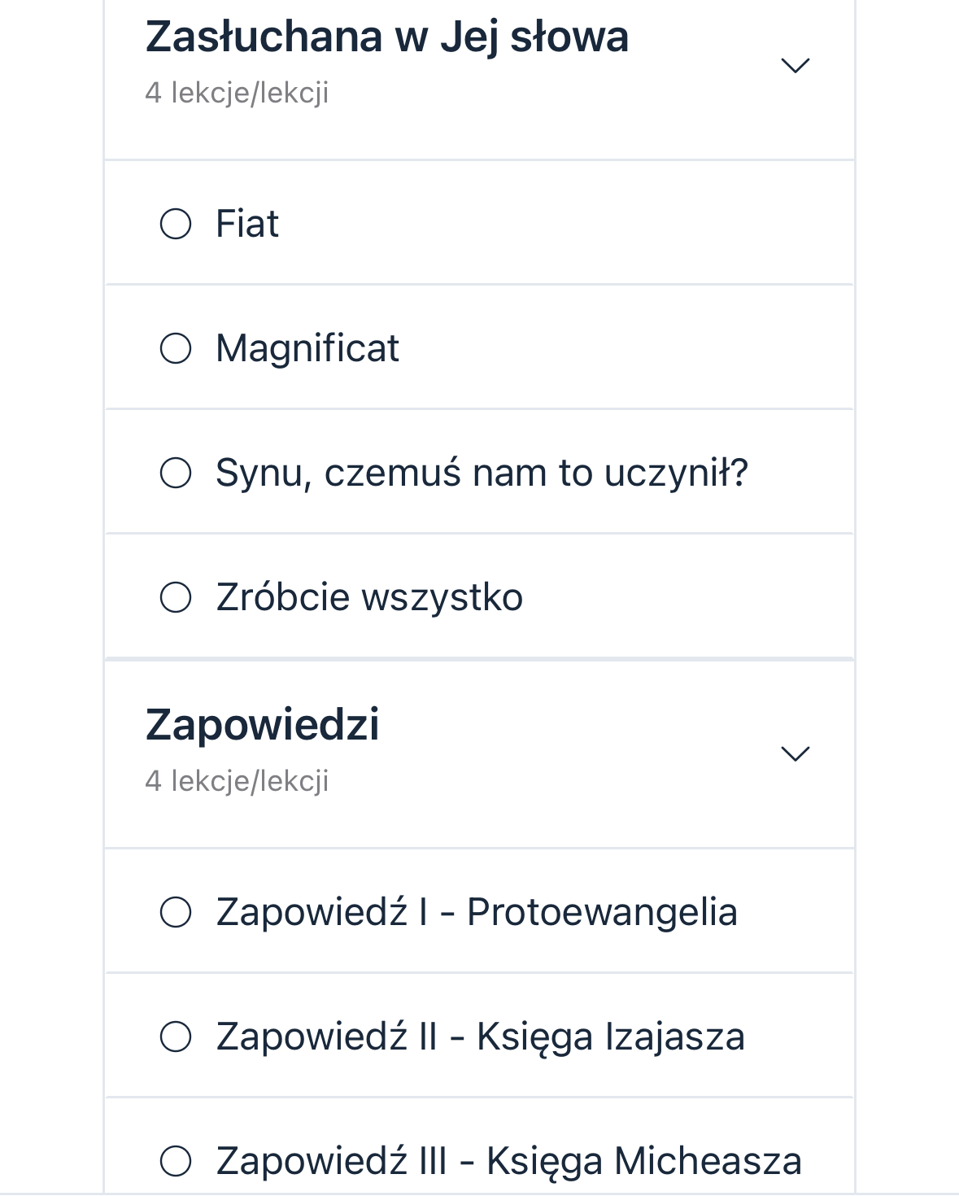Open Zapowiedź II - Księga Izajasza lesson
The image size is (959, 1196).
[480, 1037]
